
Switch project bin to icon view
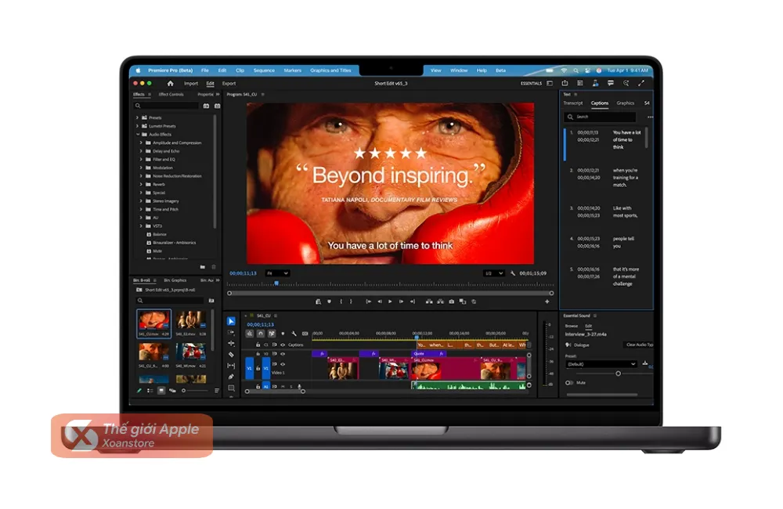(161, 391)
